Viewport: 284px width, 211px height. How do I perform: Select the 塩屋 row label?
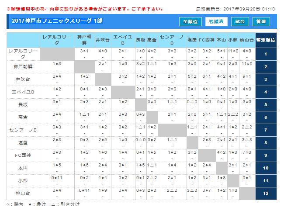pyautogui.click(x=23, y=143)
